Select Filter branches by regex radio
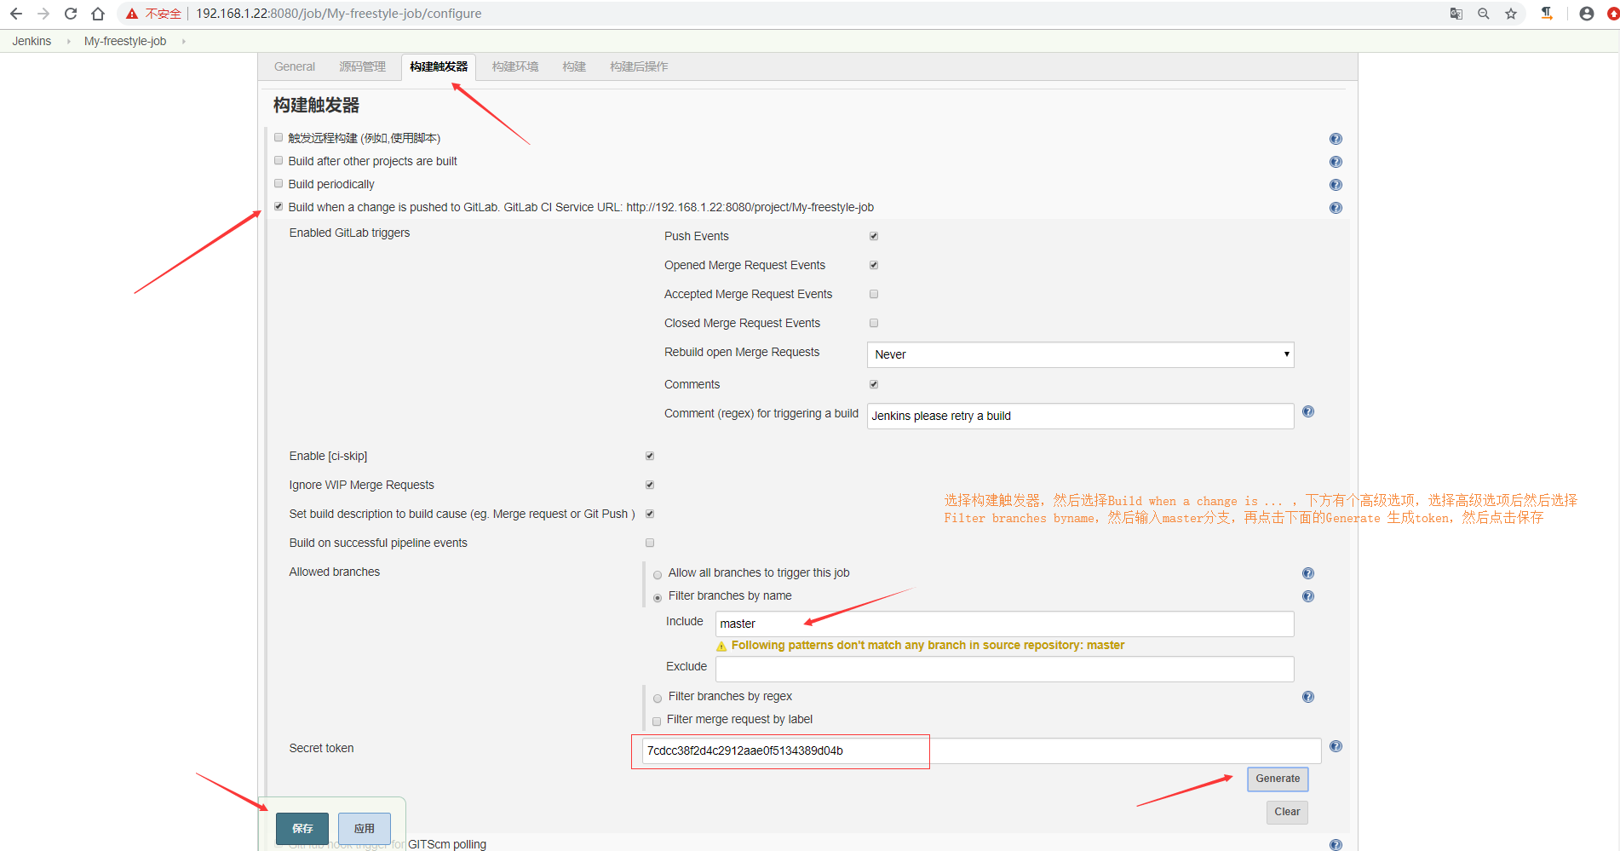This screenshot has height=851, width=1620. (x=658, y=699)
